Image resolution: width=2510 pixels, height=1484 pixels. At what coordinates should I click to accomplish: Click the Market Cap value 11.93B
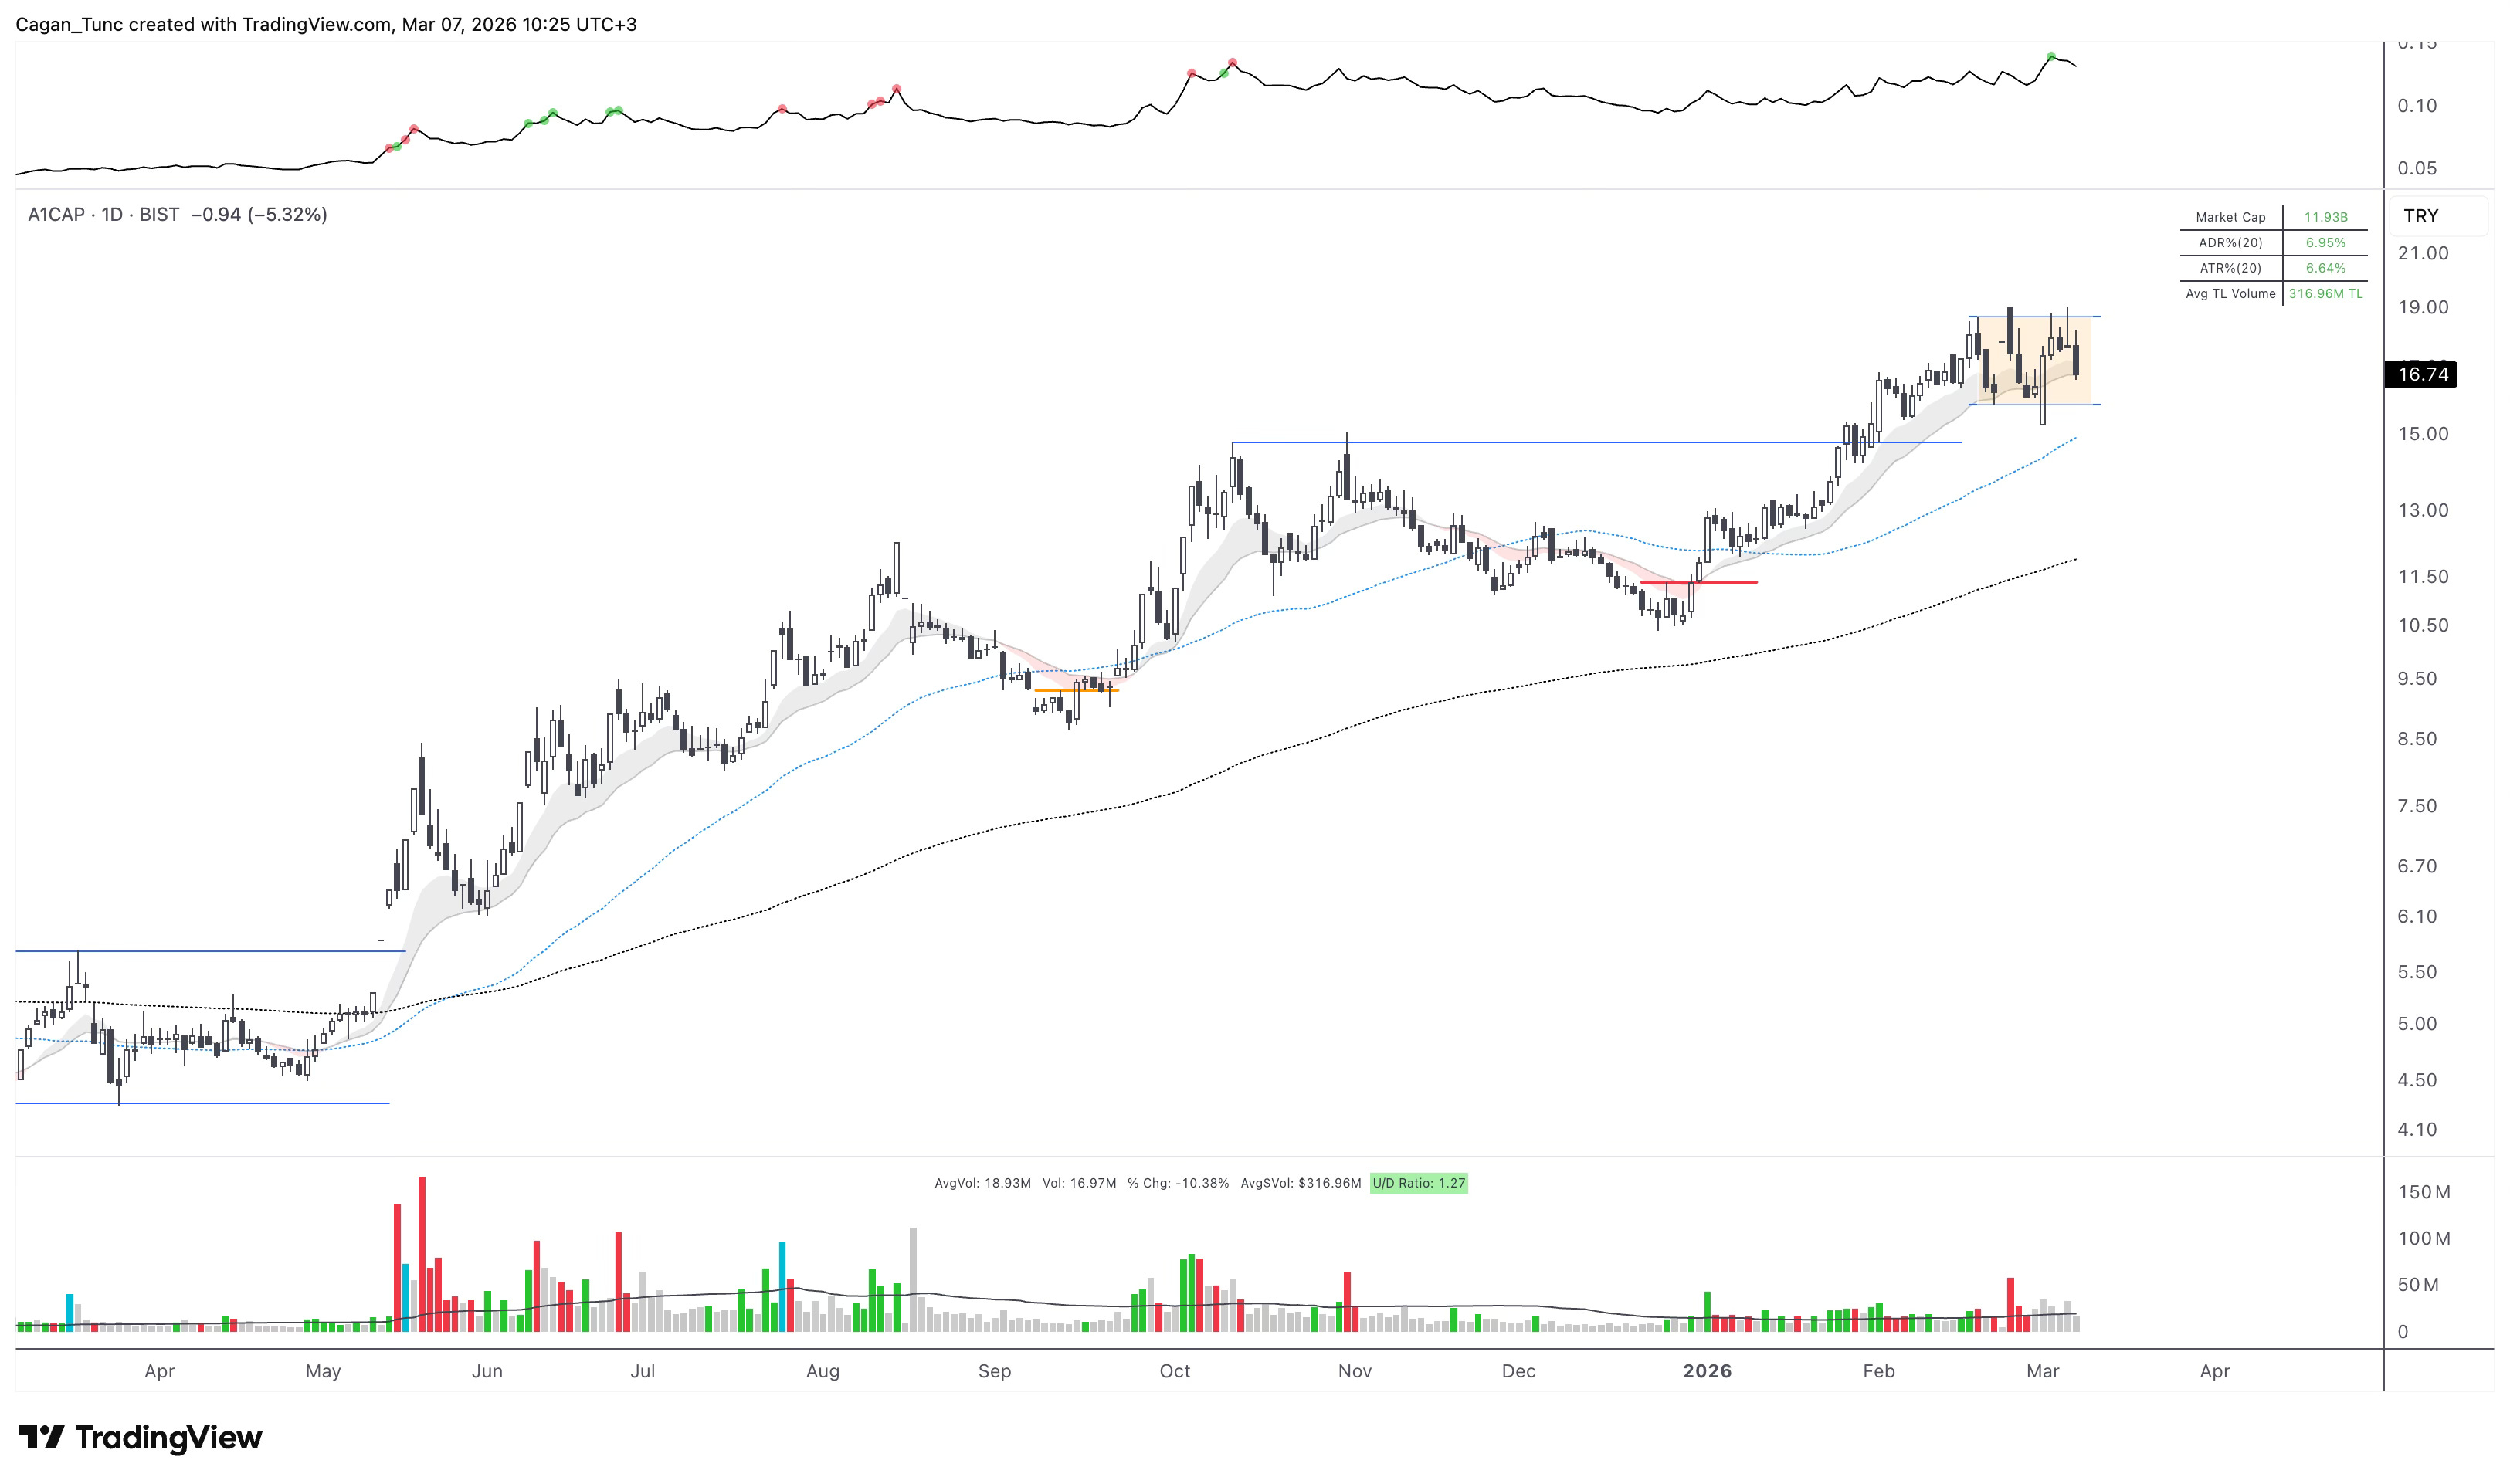[x=2325, y=217]
